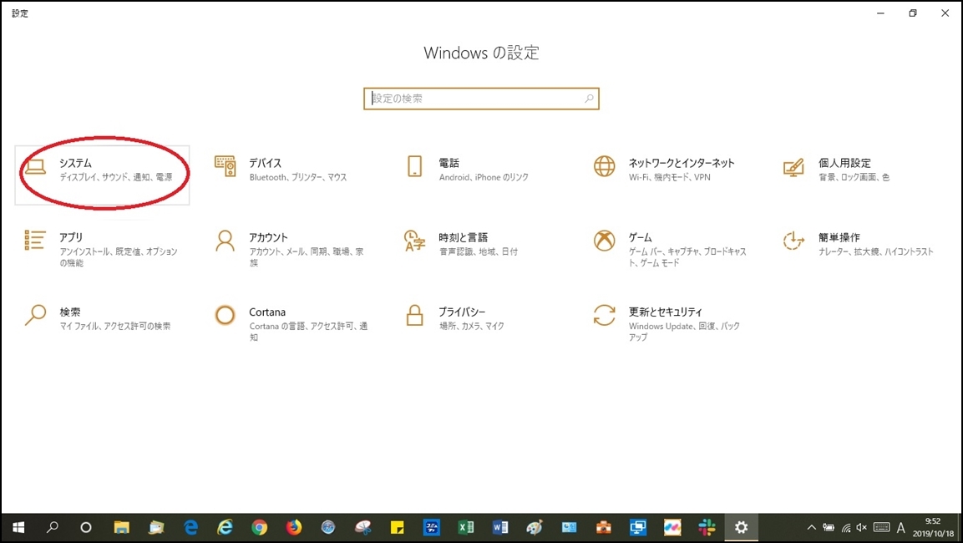963x543 pixels.
Task: Click 'マイ ファイル、アクセス許可の検索' description
Action: coord(115,326)
